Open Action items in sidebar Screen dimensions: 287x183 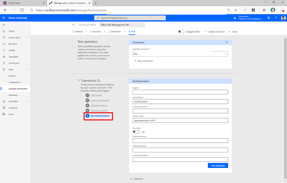point(14,38)
